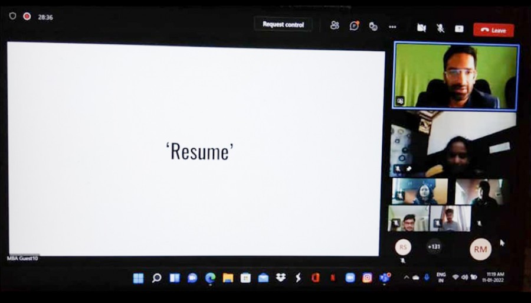Open the meeting chat icon
Screen dimensions: 531x303
(x=354, y=26)
